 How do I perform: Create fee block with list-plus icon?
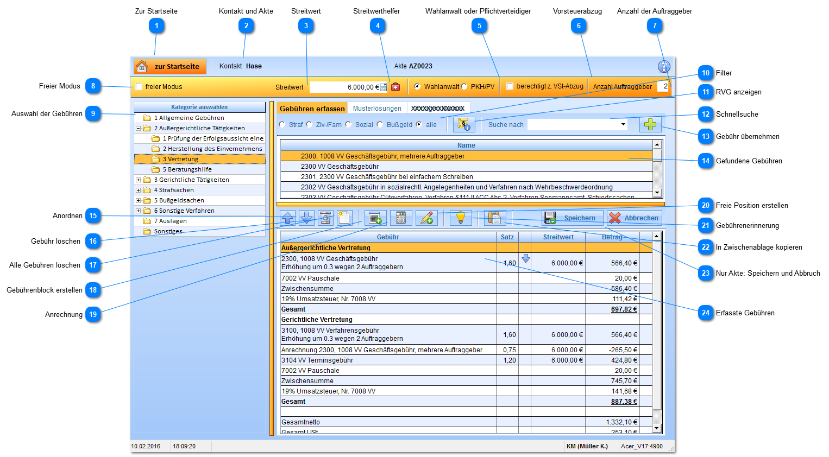[375, 218]
